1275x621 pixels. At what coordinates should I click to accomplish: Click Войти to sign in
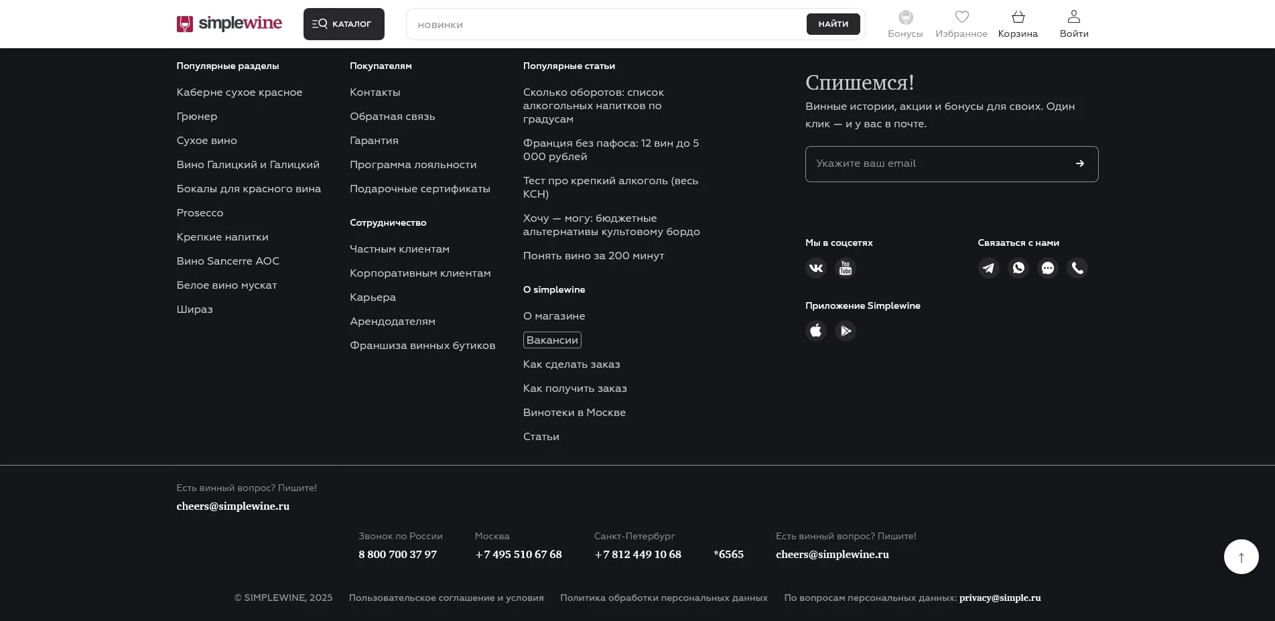1073,24
